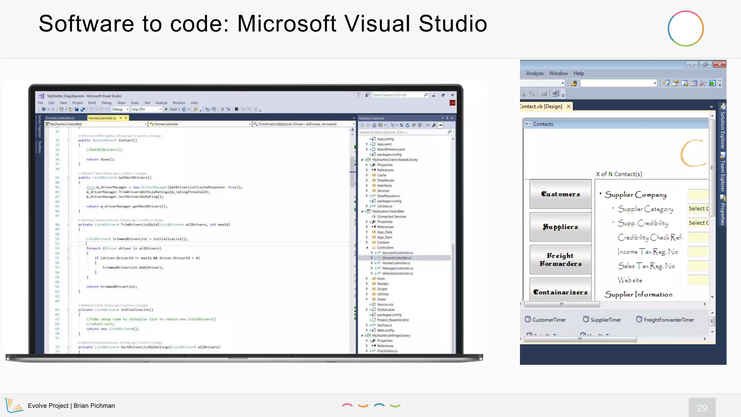741x417 pixels.
Task: Open the Any CPU platform dropdown
Action: [147, 109]
